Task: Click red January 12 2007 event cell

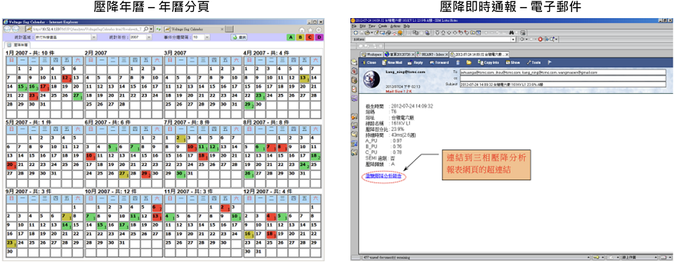Action: point(67,78)
